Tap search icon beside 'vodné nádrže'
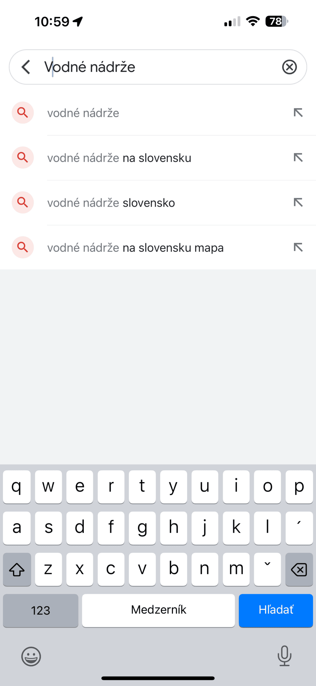Viewport: 316px width, 686px height. (23, 113)
